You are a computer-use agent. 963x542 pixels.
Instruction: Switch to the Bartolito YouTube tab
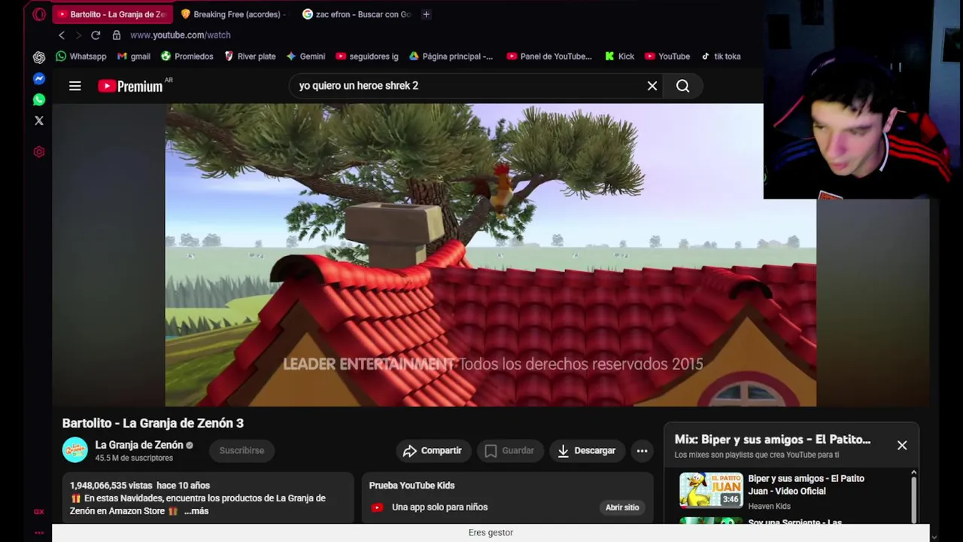(x=113, y=14)
